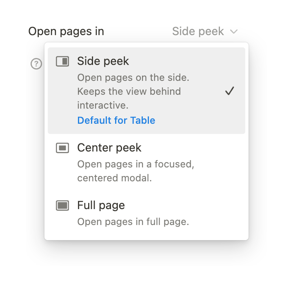Click the "centered modal." description line
The image size is (293, 292).
pos(114,178)
